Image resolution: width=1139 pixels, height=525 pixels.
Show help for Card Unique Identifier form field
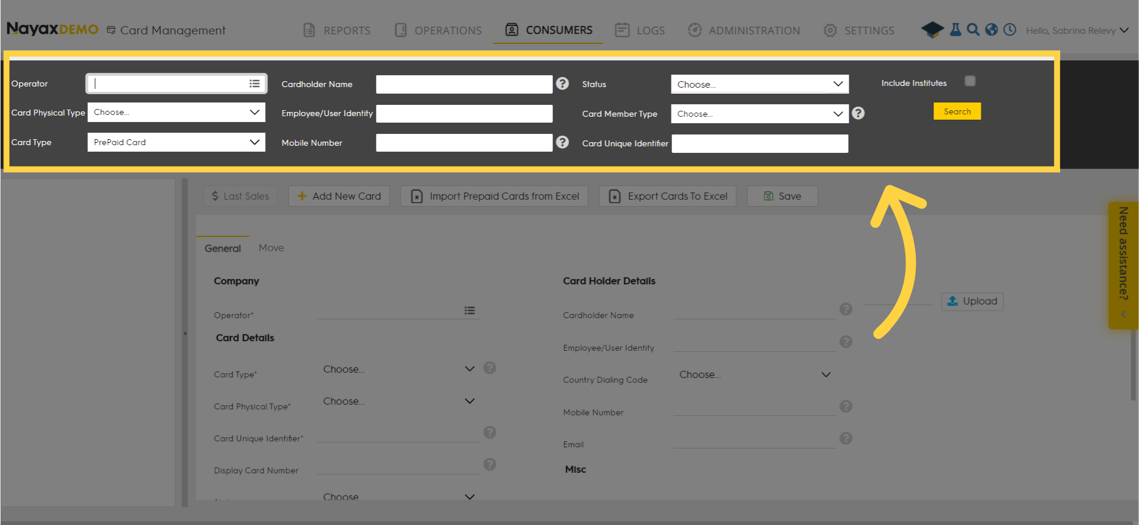click(x=489, y=433)
